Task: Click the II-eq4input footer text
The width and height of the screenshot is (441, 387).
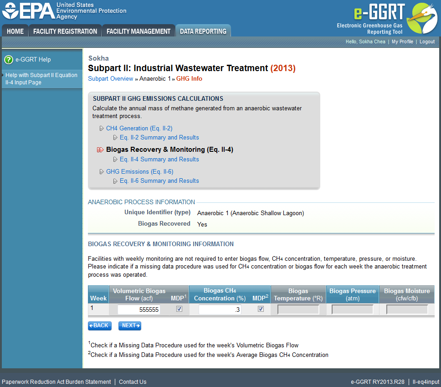Action: (426, 382)
